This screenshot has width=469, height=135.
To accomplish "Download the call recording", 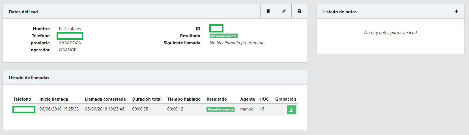I will [291, 110].
